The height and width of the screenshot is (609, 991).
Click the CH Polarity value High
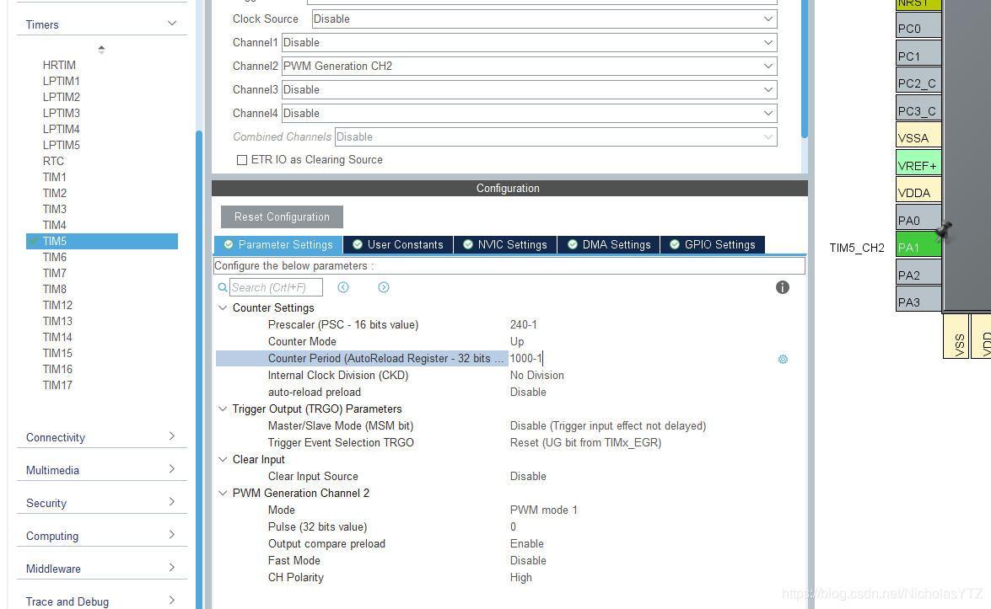coord(520,578)
